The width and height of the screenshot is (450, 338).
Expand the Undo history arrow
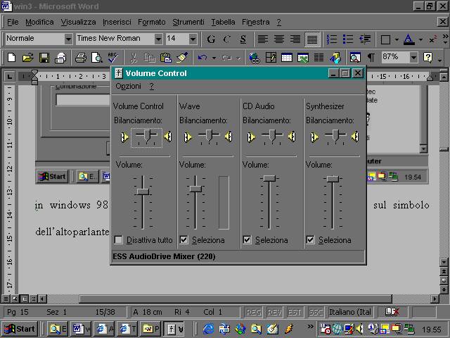click(214, 58)
